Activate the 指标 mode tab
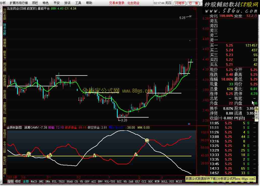 click(x=11, y=181)
